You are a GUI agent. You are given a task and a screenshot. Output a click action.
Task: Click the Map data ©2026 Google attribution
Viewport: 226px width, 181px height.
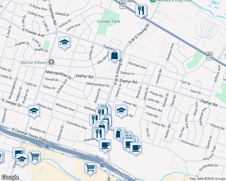pos(207,179)
